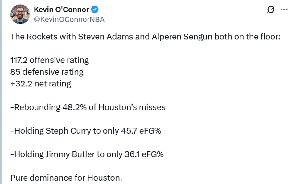
Task: Open the three-dot more options menu
Action: (284, 10)
